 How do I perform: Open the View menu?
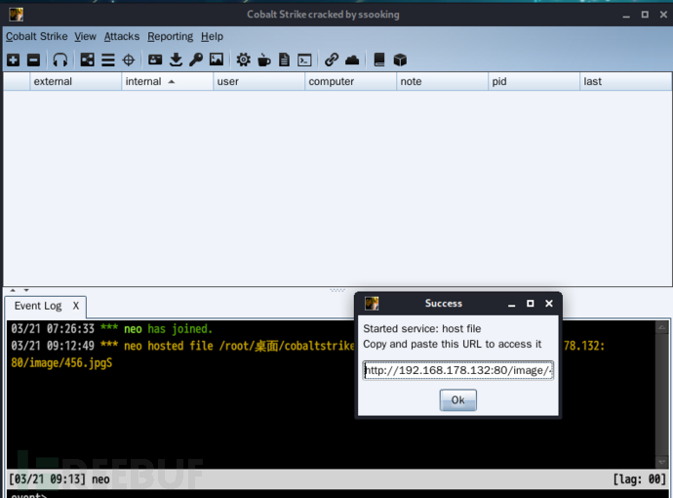[x=85, y=36]
